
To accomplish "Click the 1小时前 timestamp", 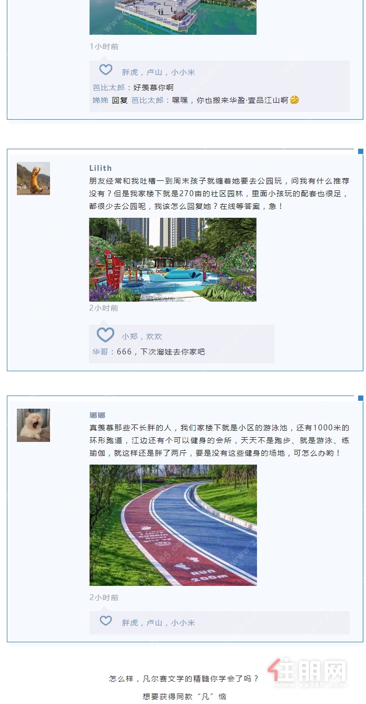I will coord(104,46).
